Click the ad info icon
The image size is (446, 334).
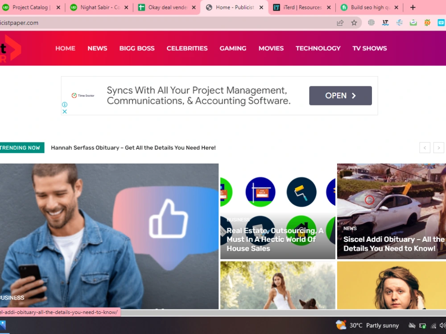[x=65, y=105]
